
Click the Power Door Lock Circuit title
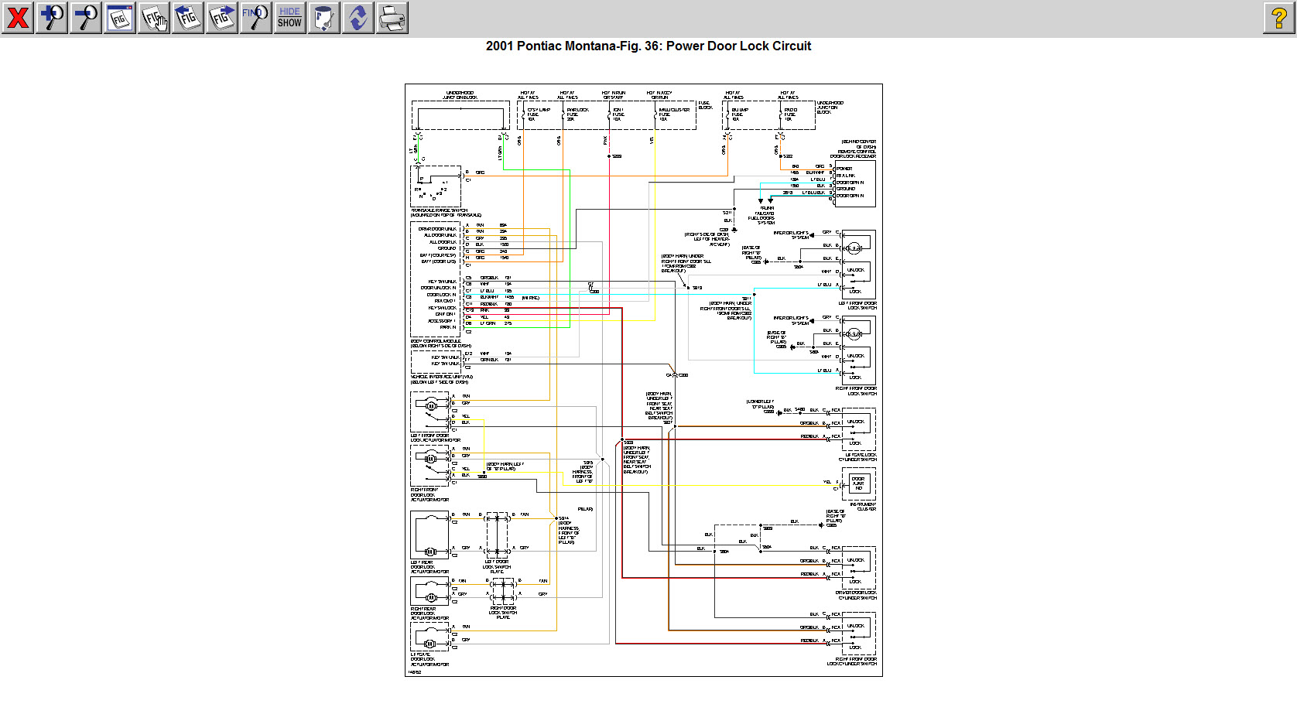[x=648, y=46]
